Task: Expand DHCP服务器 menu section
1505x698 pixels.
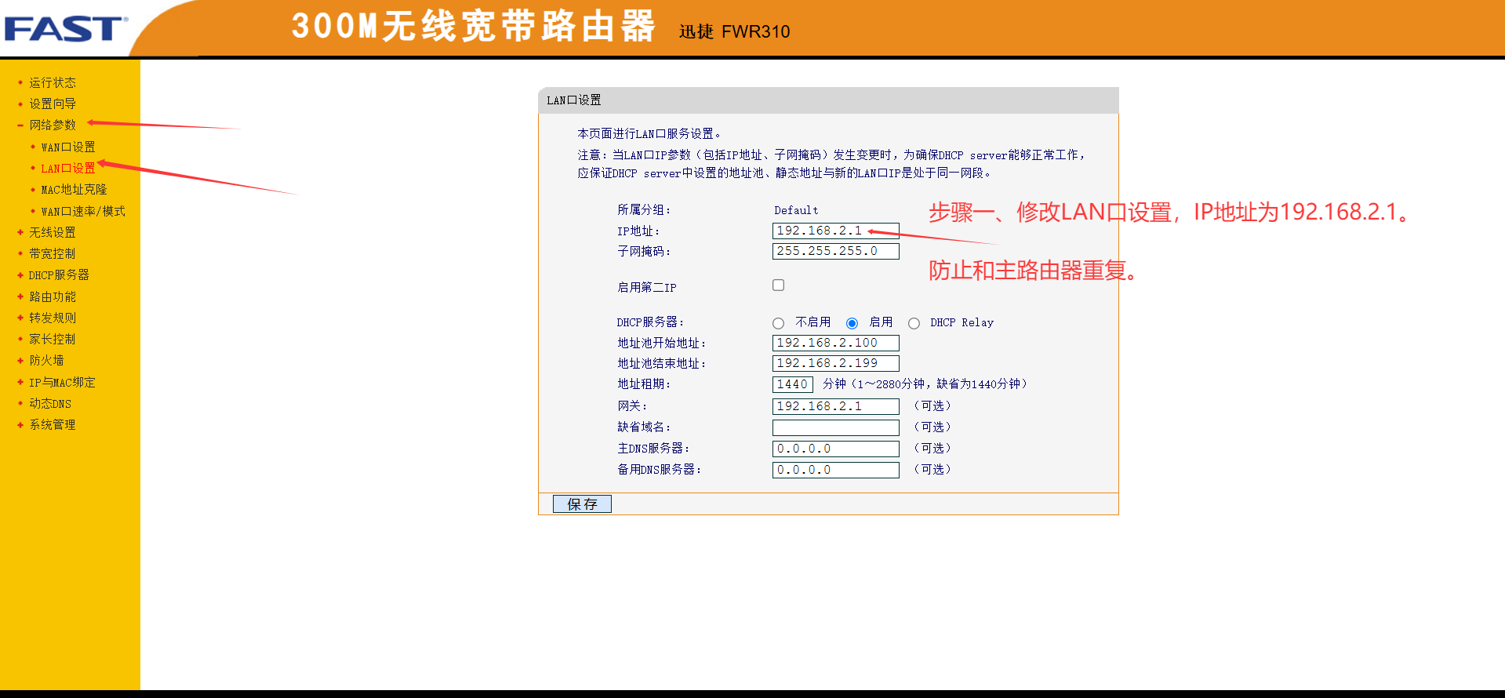Action: point(59,275)
